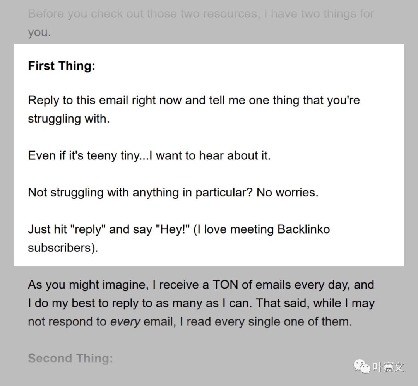Click the WeChat logo icon in watermark
The height and width of the screenshot is (386, 418).
tap(362, 366)
